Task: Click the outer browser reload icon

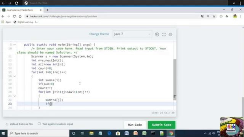Action: pos(16,3)
